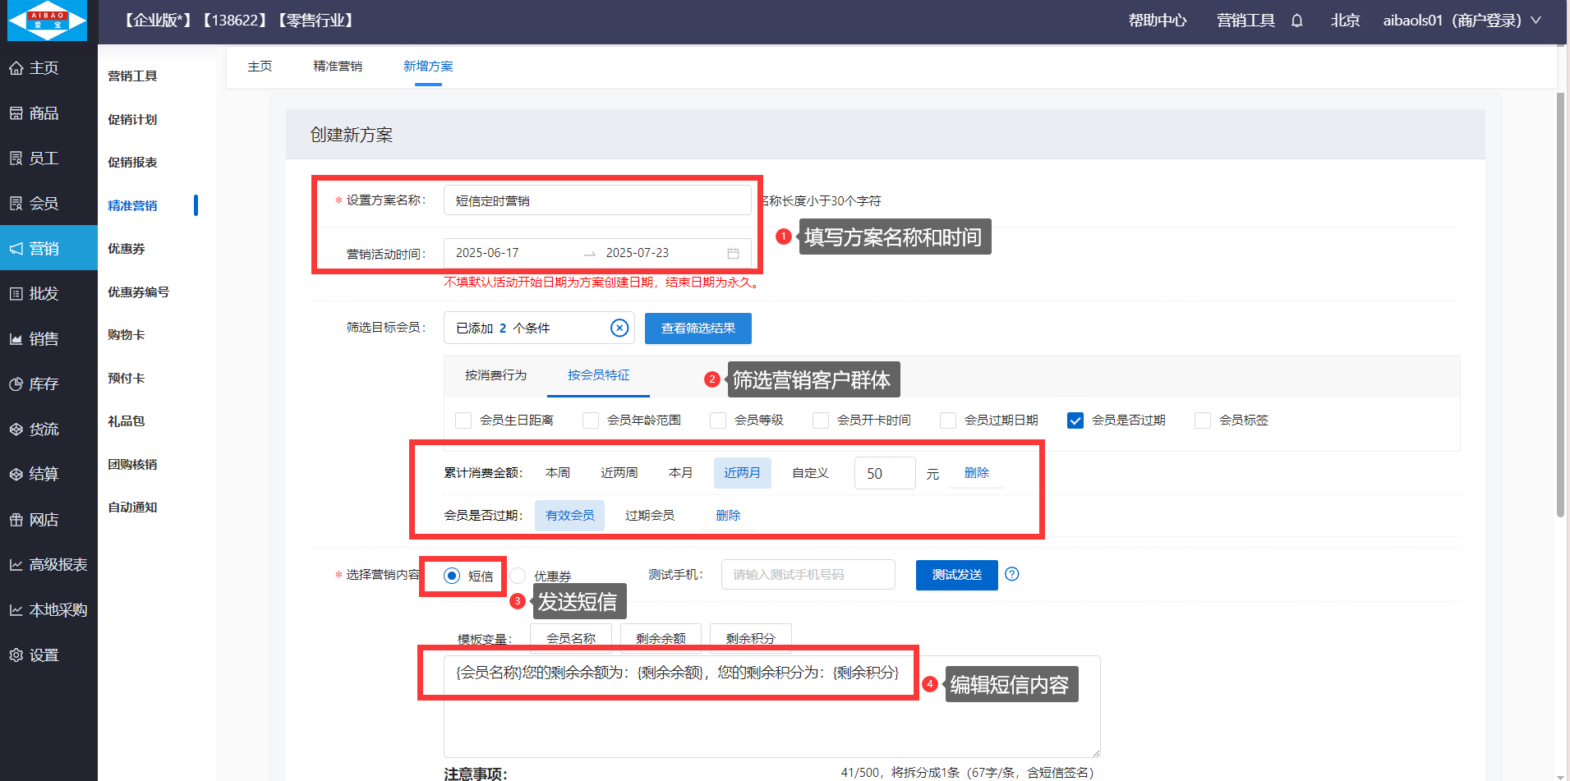Uncheck the 会员是否过期 checkbox

(x=1075, y=420)
